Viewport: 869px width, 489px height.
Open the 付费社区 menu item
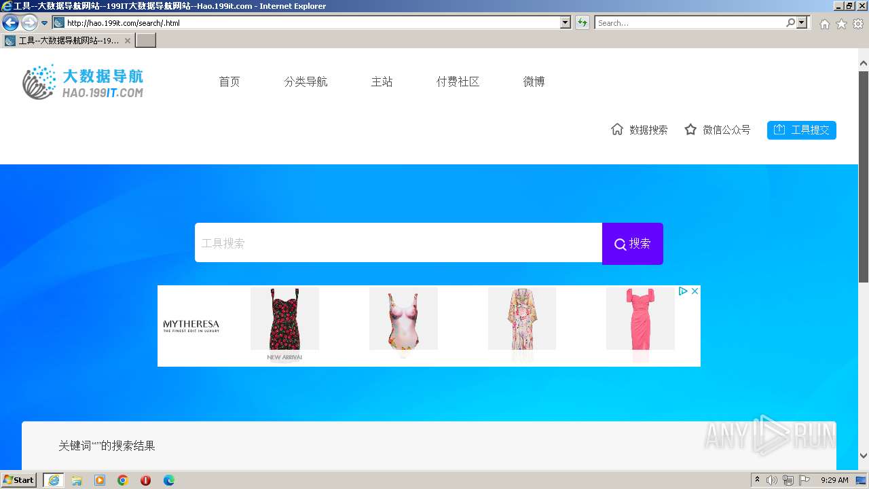click(x=458, y=81)
